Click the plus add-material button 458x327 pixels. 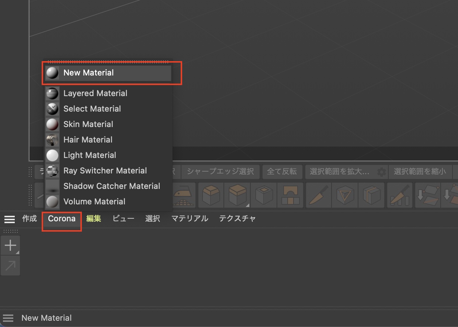click(x=10, y=245)
